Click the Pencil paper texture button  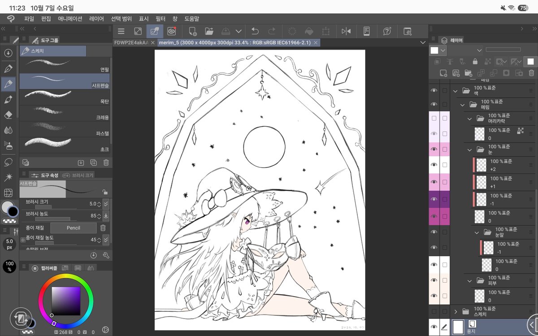73,228
